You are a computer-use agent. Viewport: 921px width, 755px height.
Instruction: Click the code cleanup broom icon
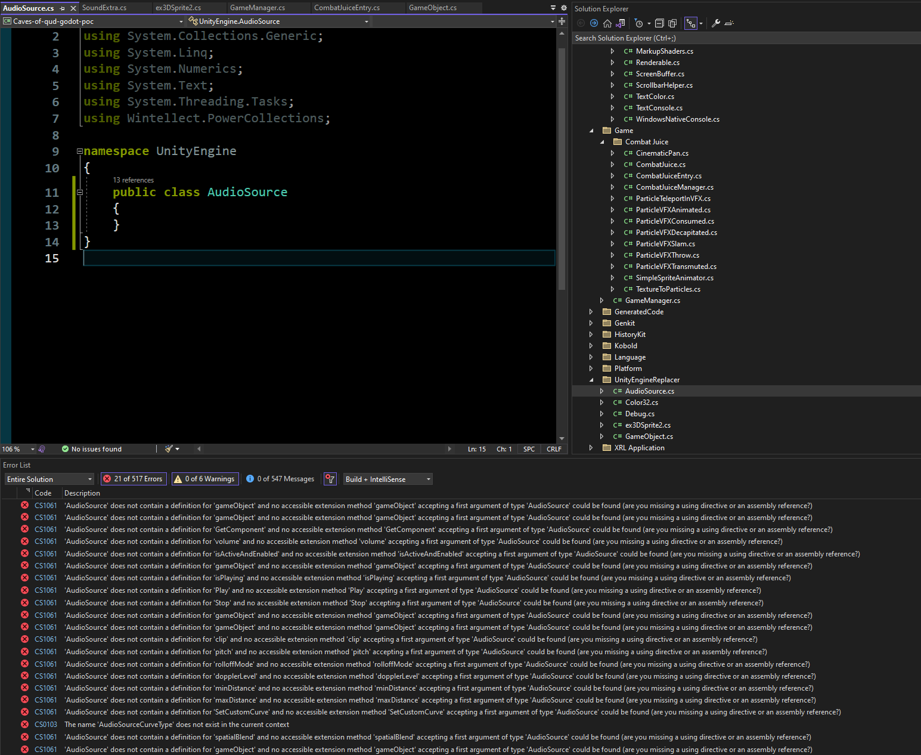click(x=169, y=449)
